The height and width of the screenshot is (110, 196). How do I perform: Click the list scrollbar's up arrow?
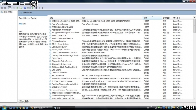click(x=194, y=18)
